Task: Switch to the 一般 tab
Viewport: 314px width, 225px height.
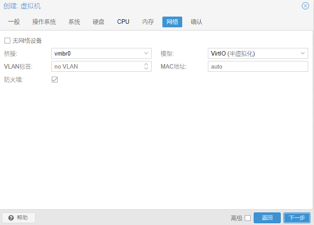Action: coord(14,22)
